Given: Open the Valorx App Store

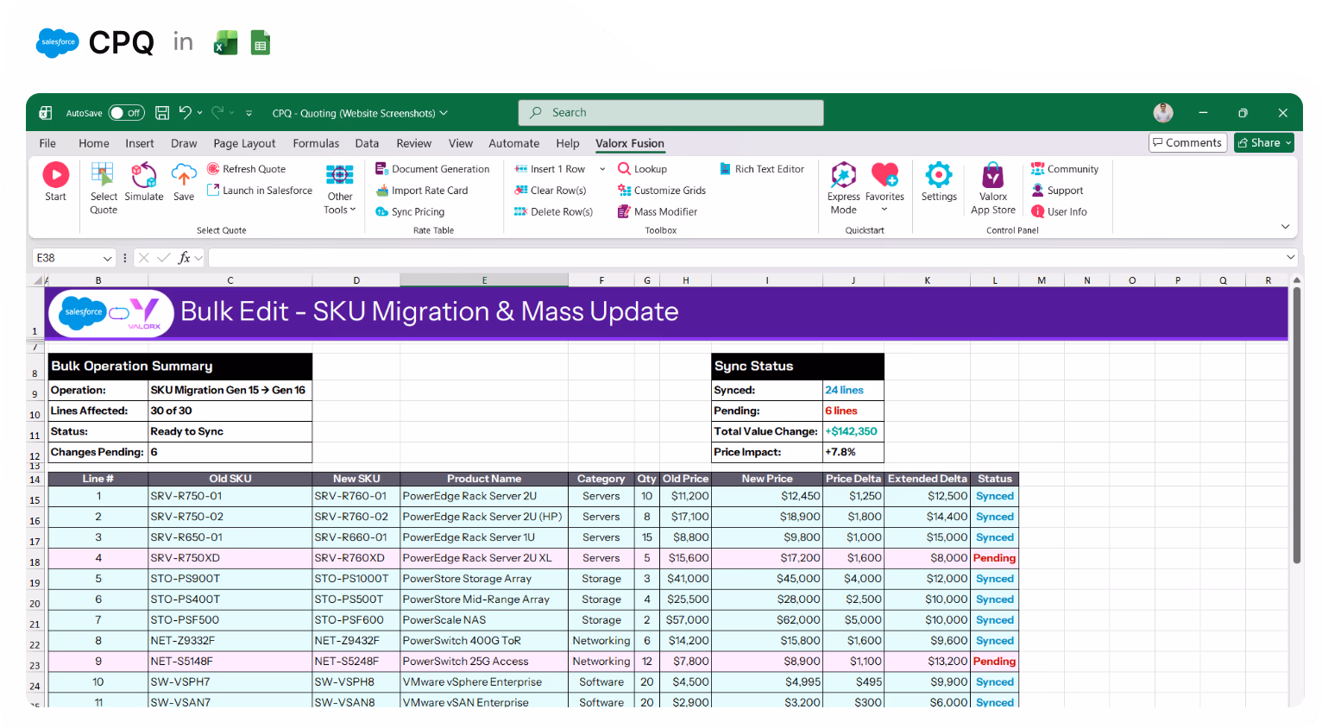Looking at the screenshot, I should pyautogui.click(x=992, y=185).
